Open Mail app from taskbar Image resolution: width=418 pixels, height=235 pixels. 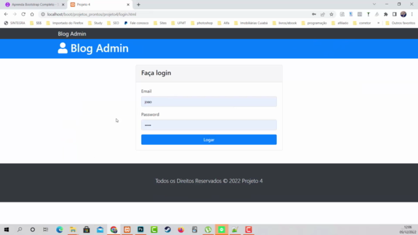tap(100, 229)
